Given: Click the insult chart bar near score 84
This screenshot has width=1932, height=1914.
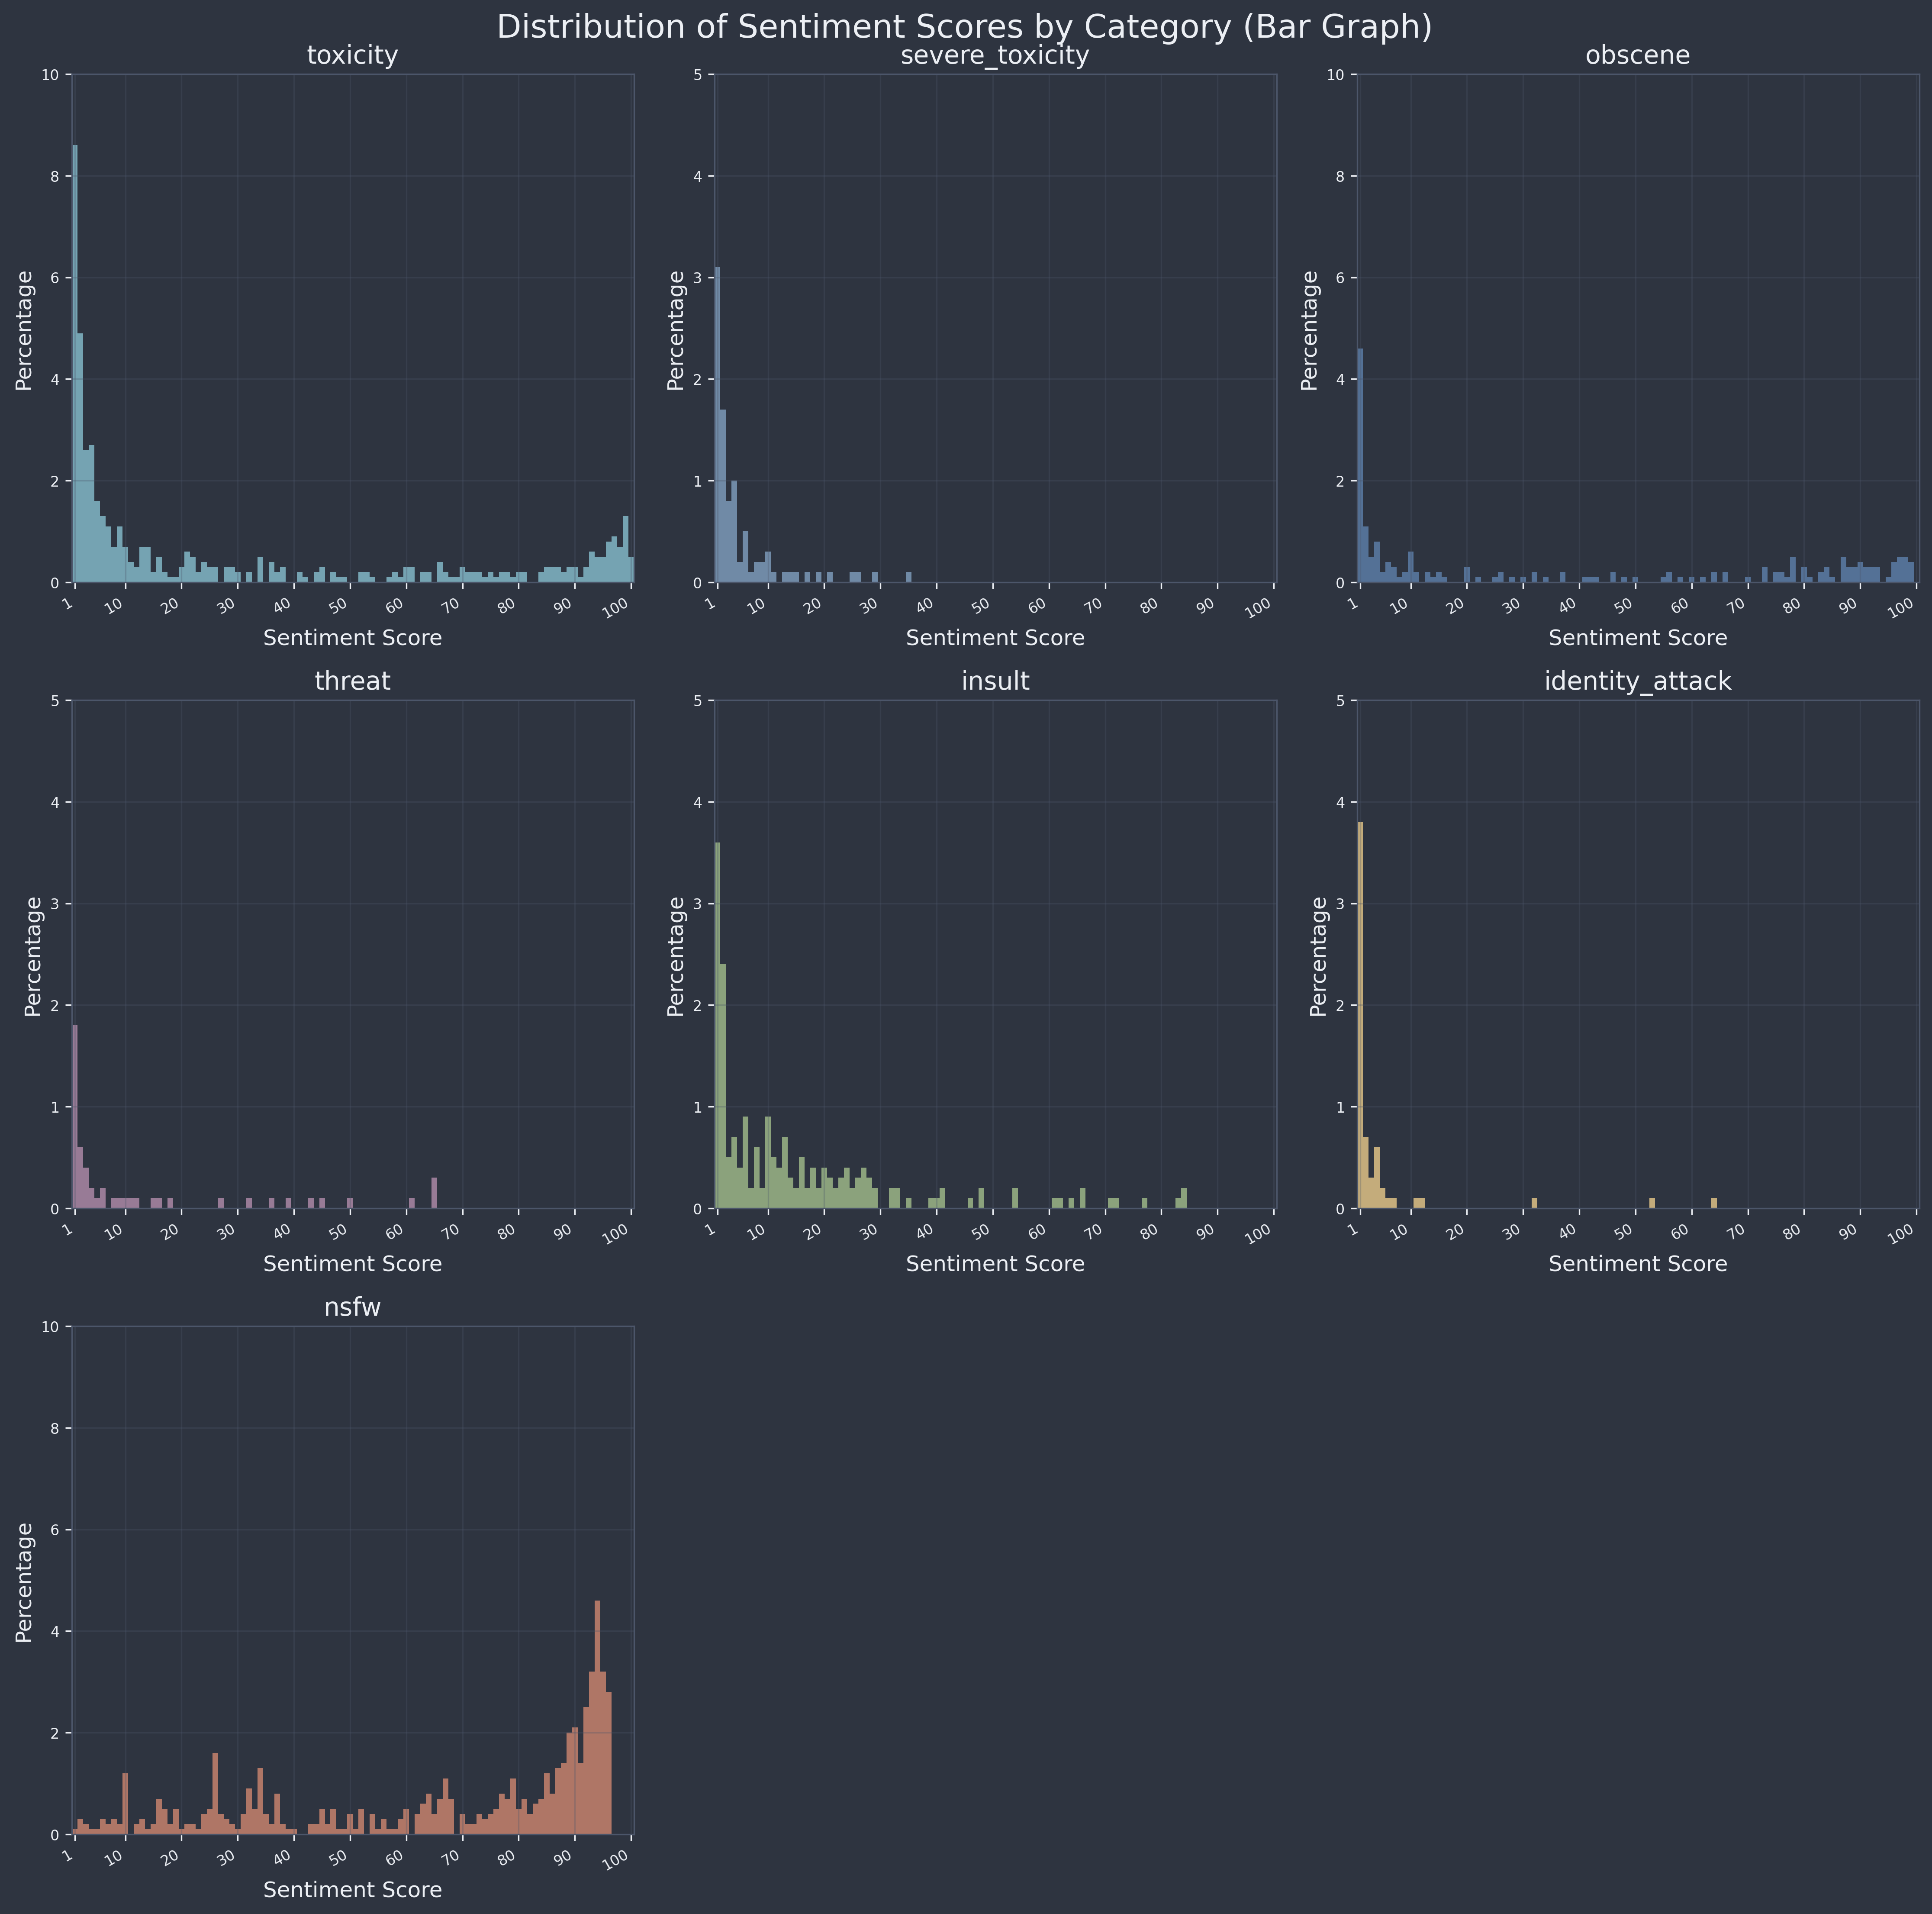Looking at the screenshot, I should 1184,1199.
